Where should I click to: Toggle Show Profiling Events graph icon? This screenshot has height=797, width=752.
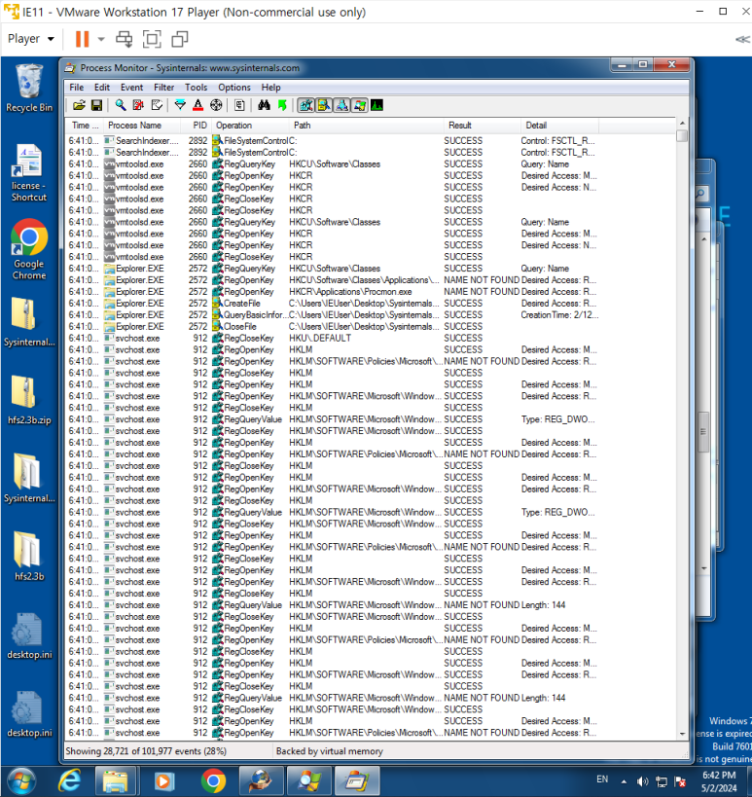coord(377,105)
